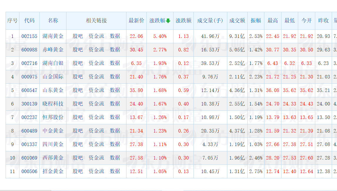337x191 pixels.
Task: Open 资金流 link for 赤峰黄金
Action: click(x=96, y=50)
